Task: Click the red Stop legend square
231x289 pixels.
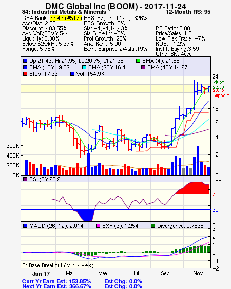Action: [25, 74]
